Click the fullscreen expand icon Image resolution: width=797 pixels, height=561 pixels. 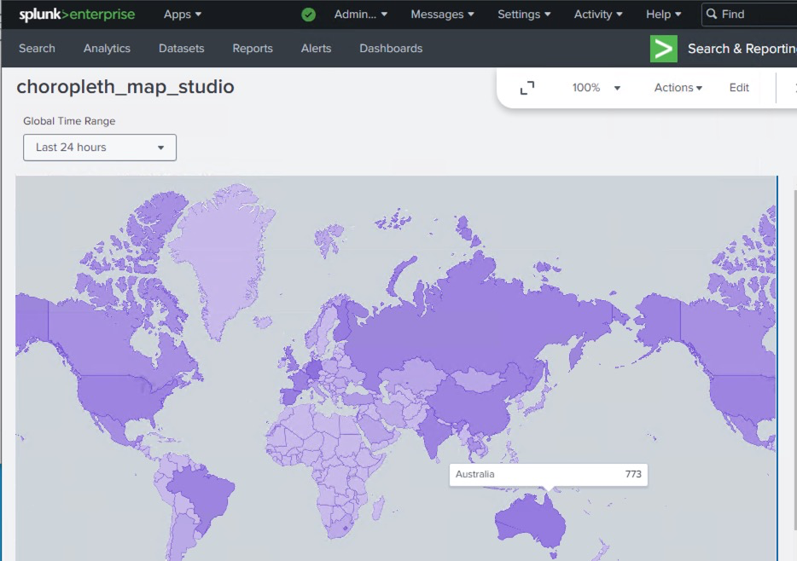click(x=527, y=88)
